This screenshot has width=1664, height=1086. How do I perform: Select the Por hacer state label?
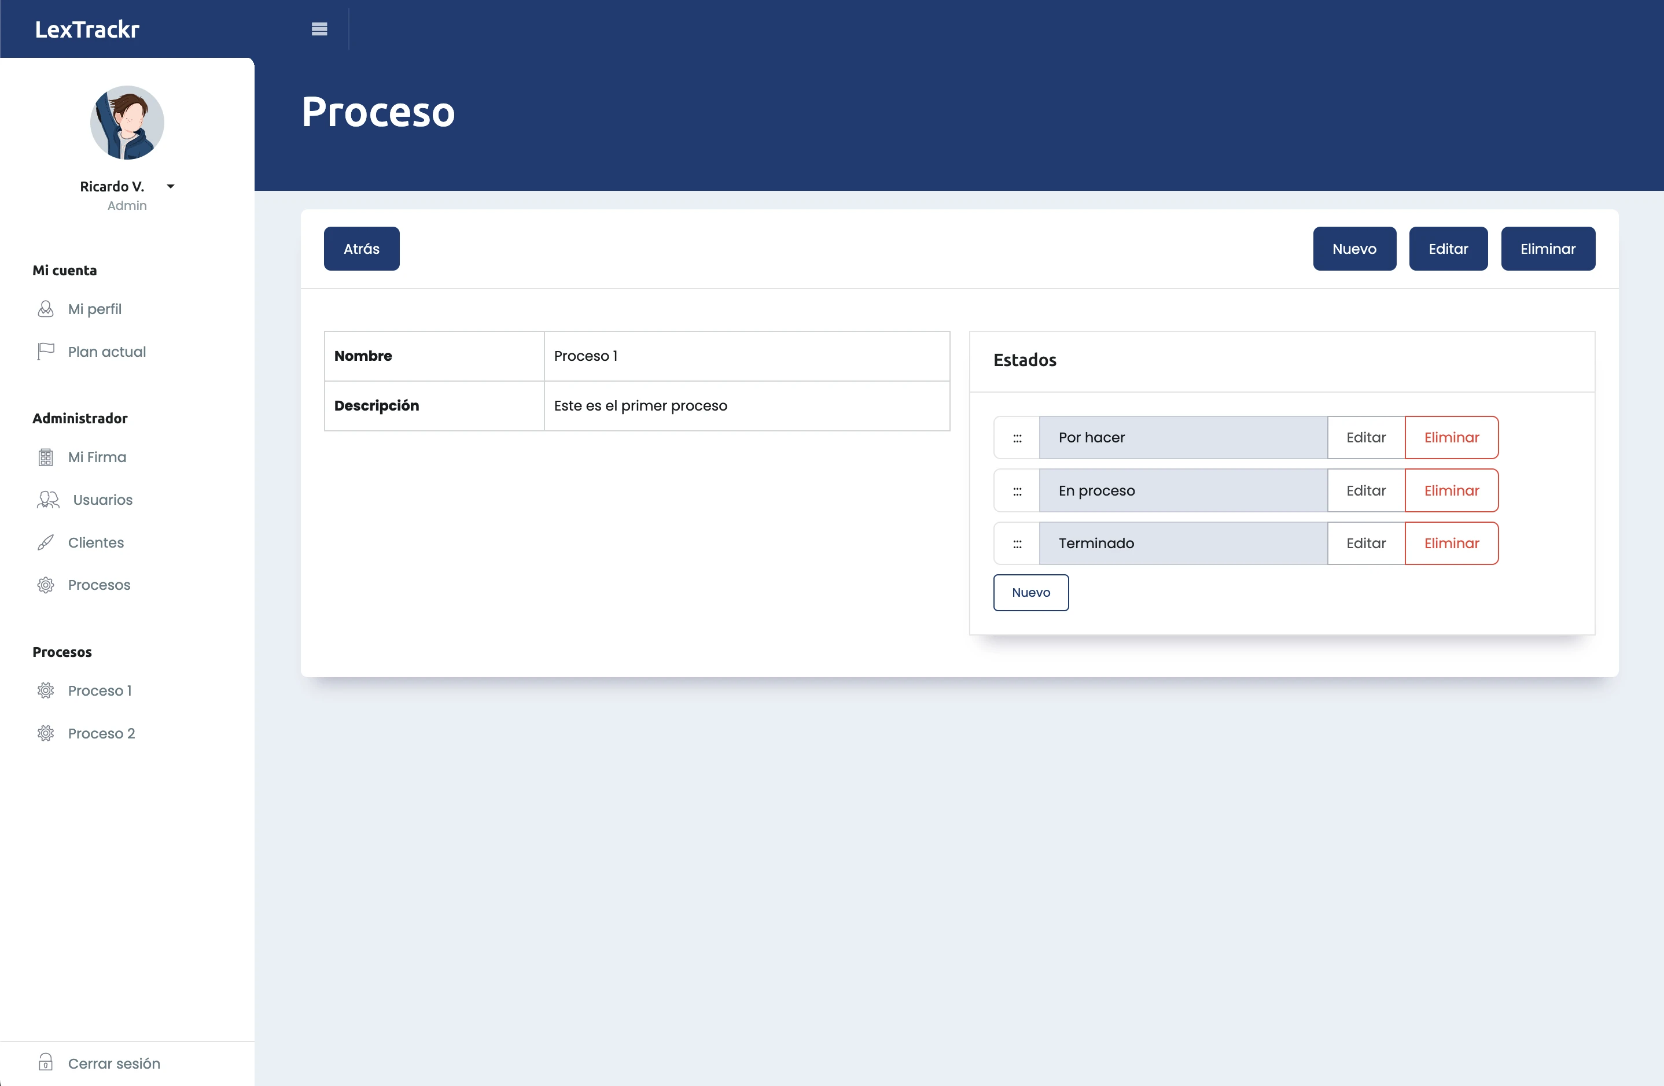pos(1183,438)
